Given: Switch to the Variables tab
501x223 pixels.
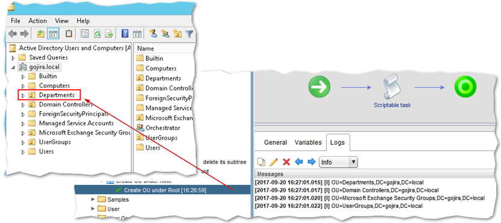Looking at the screenshot, I should (308, 142).
